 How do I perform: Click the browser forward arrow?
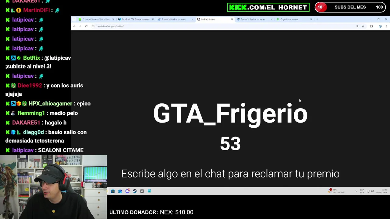[x=80, y=26]
